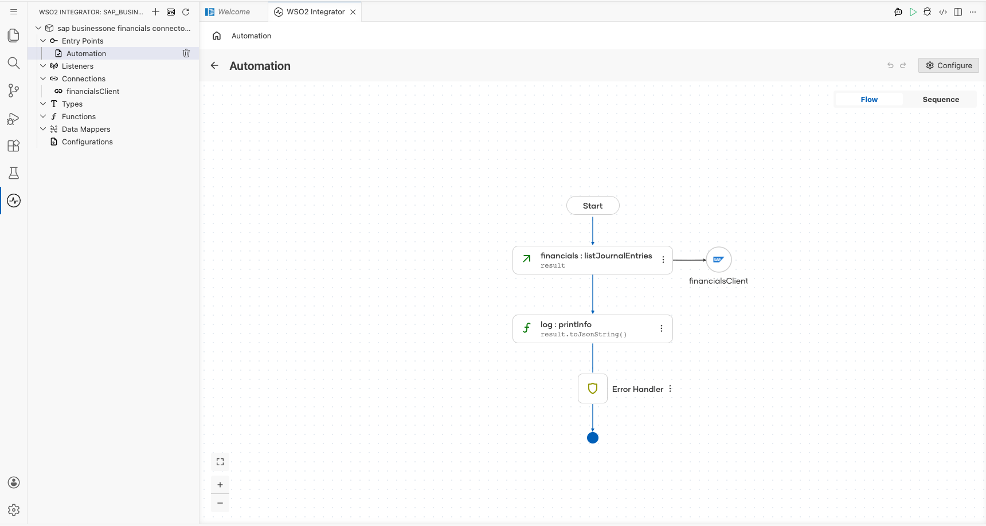Click the Error Handler shield node
Image resolution: width=986 pixels, height=526 pixels.
[x=593, y=388]
